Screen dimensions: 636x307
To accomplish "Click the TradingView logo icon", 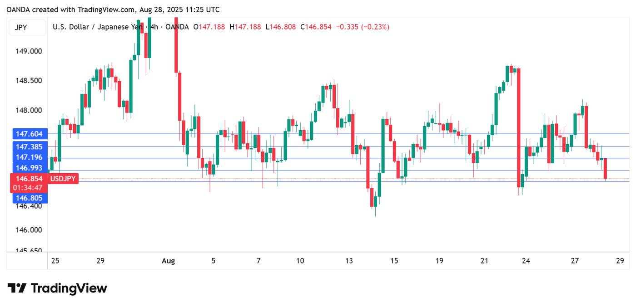I will pos(17,288).
